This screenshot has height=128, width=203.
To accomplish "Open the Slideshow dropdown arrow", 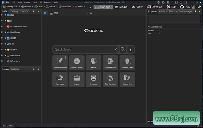I will (x=73, y=7).
